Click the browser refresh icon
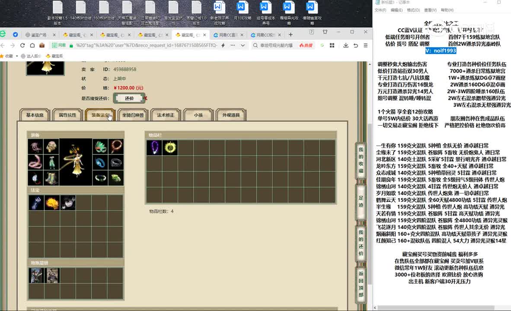The height and width of the screenshot is (311, 511). pos(22,45)
